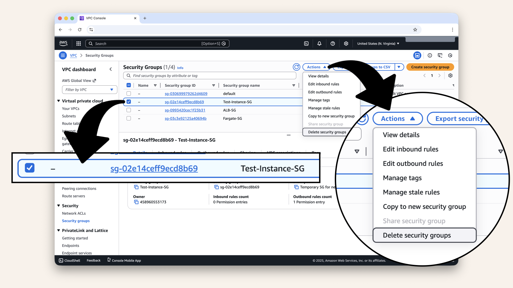
Task: Open the VPC navigation hamburger menu
Action: (x=63, y=55)
